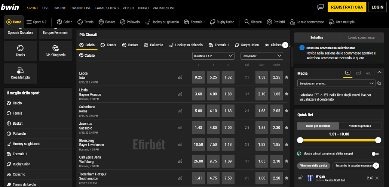The image size is (389, 187).
Task: Select Entrambe le squadre segnano chip
Action: click(354, 165)
